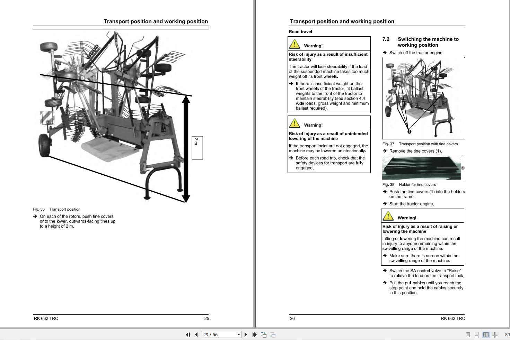The width and height of the screenshot is (510, 340).
Task: Navigate forward to the next view
Action: coord(272,334)
